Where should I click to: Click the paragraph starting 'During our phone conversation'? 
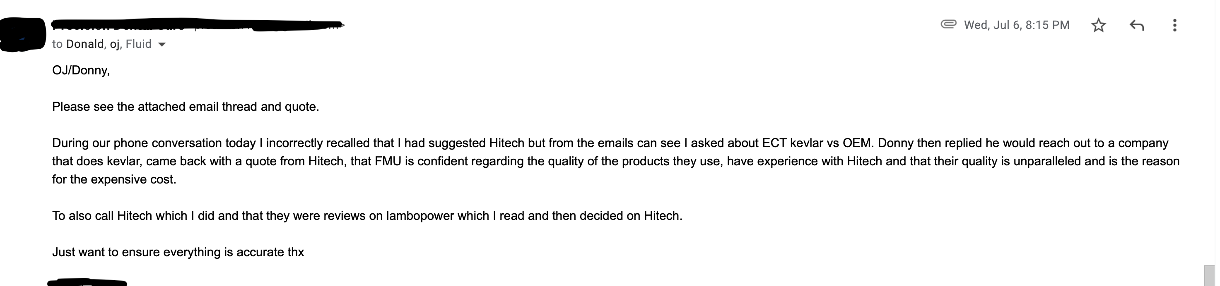(616, 161)
